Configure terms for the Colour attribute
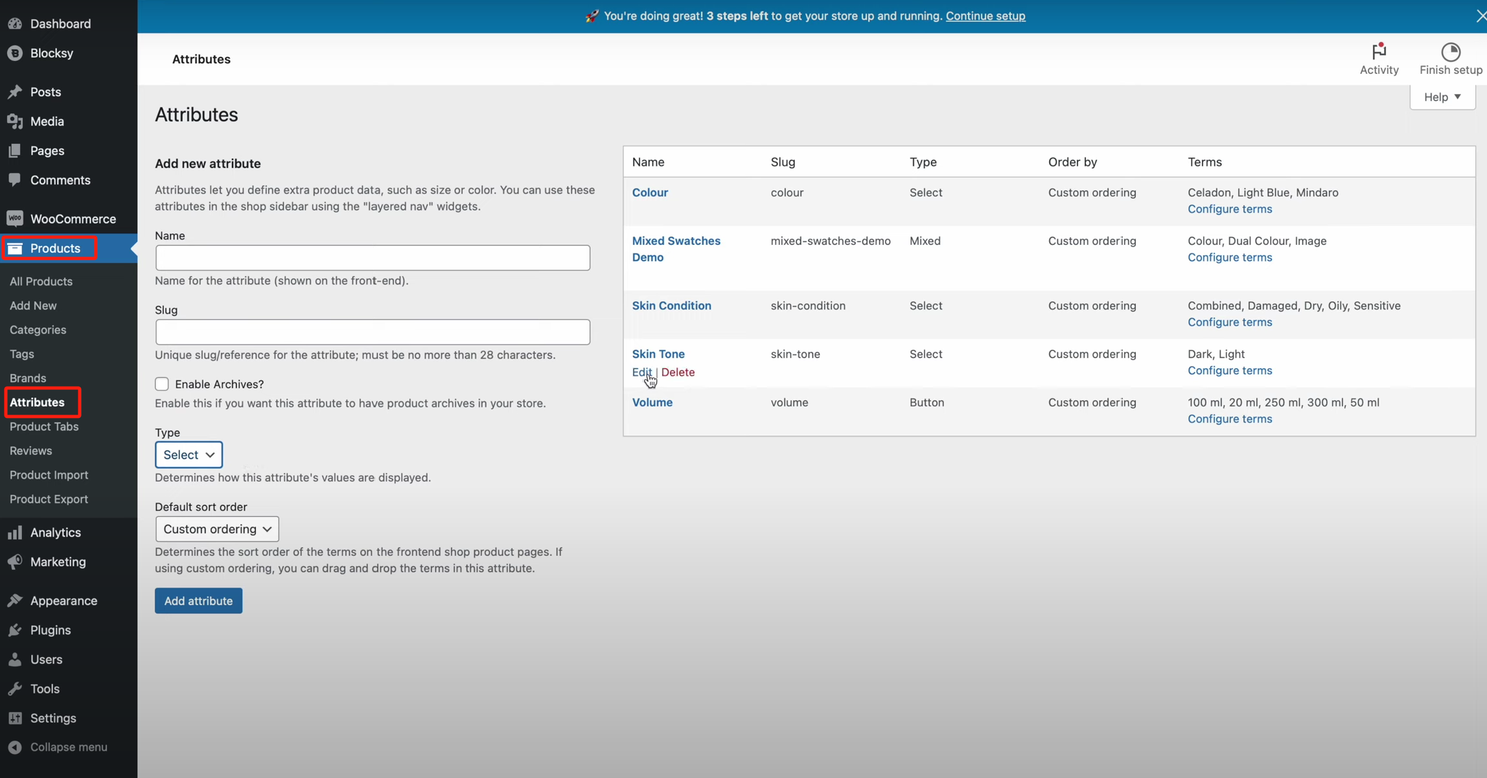1487x778 pixels. pyautogui.click(x=1229, y=209)
